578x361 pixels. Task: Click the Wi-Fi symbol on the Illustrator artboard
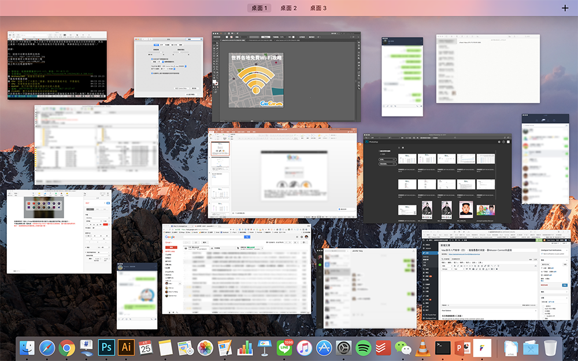click(x=256, y=80)
